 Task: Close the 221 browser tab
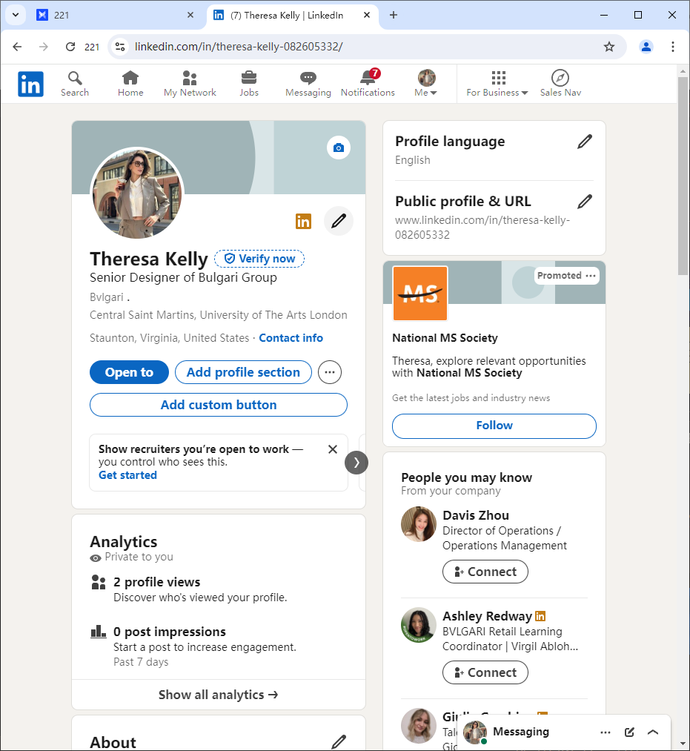[190, 16]
